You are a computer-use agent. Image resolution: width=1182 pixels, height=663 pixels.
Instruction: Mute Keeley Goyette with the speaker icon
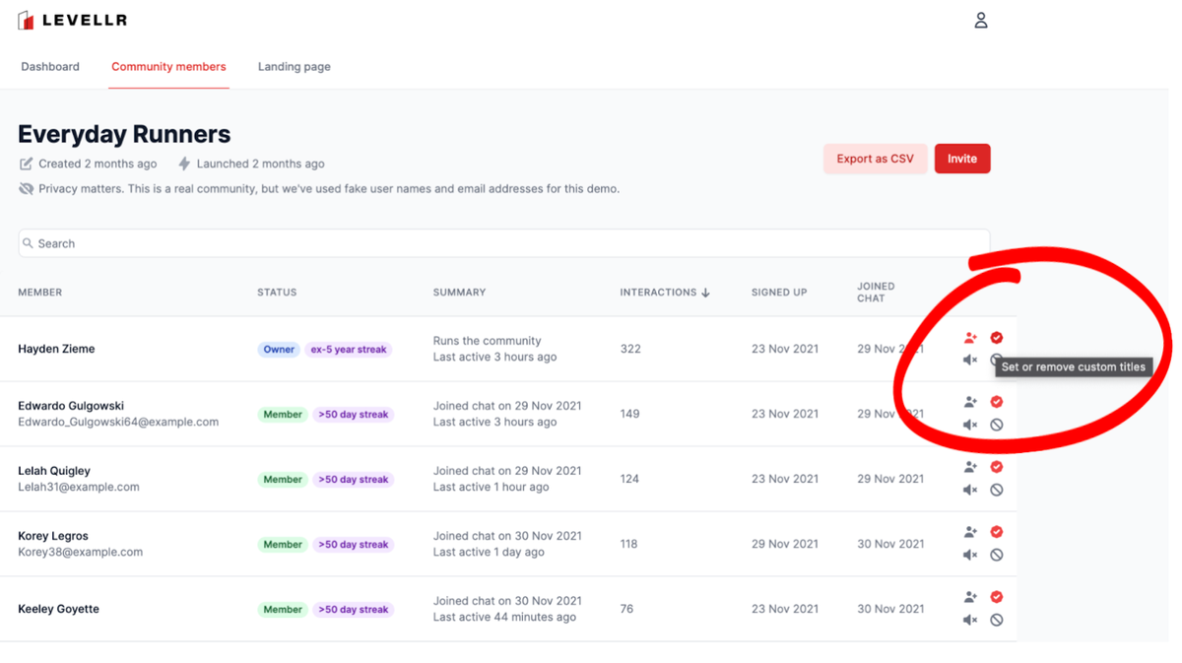(970, 620)
